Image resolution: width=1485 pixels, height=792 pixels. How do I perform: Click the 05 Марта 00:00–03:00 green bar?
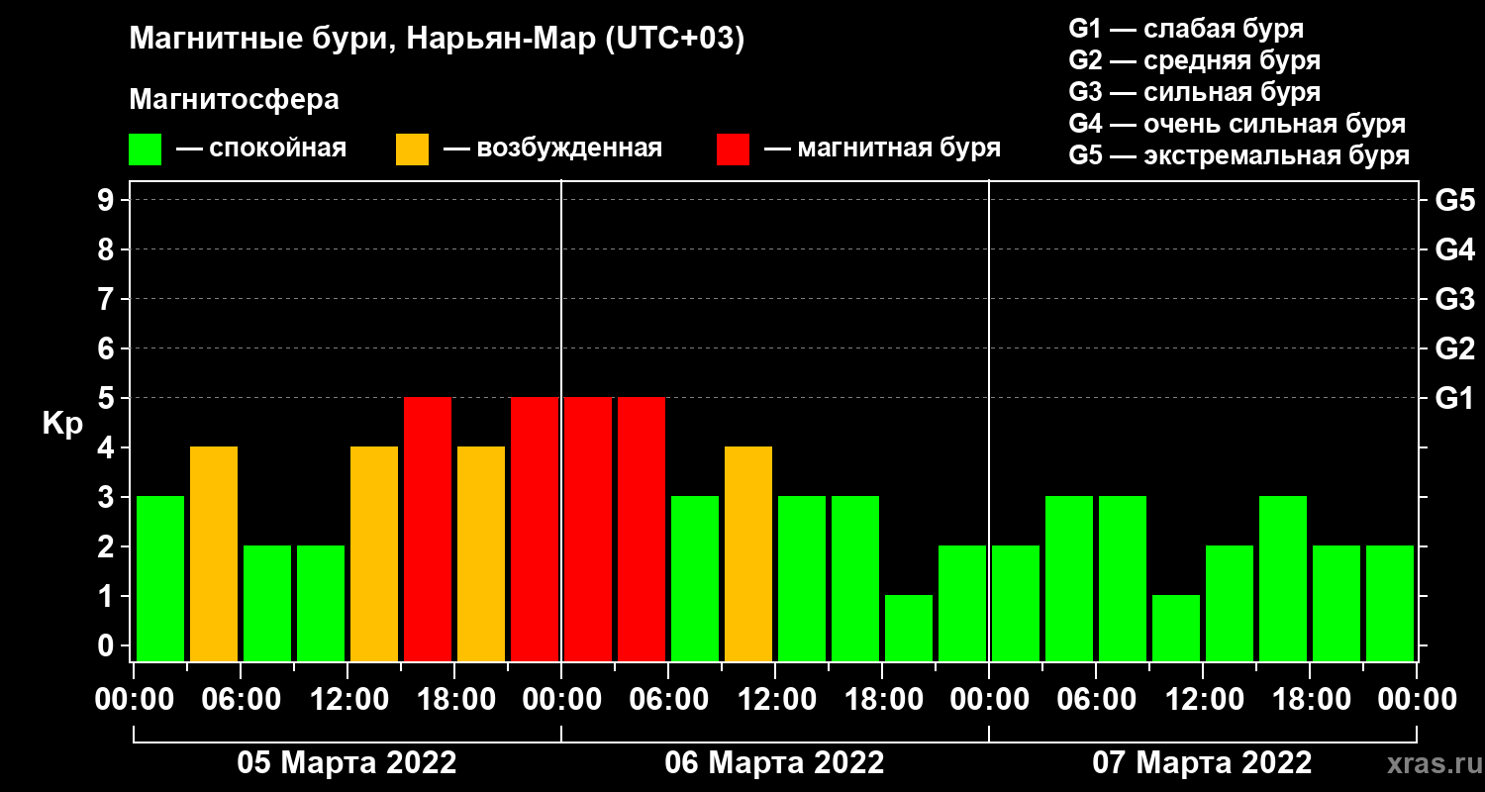(x=160, y=578)
